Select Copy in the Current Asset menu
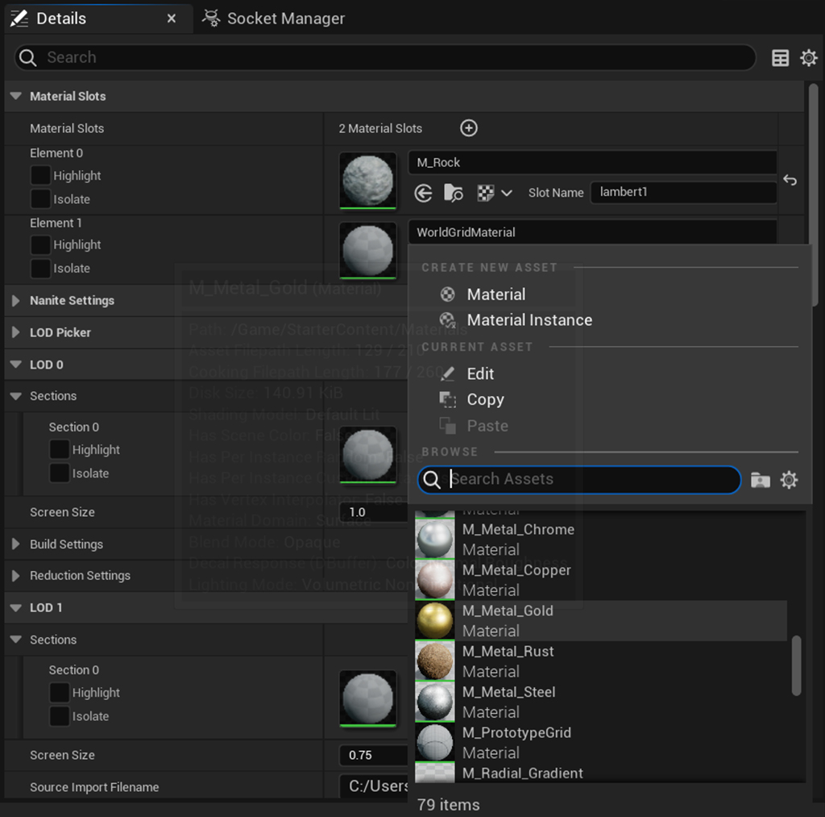825x817 pixels. point(485,400)
